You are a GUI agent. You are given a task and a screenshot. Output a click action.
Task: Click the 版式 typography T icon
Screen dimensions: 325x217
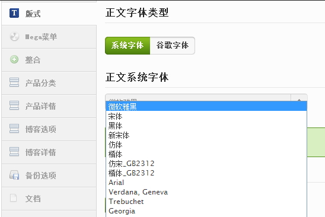click(14, 13)
